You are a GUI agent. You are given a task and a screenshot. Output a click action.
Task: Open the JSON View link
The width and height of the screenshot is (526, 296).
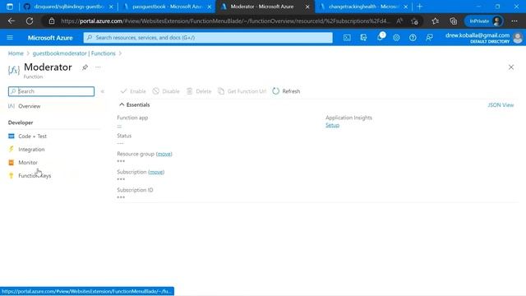[501, 105]
